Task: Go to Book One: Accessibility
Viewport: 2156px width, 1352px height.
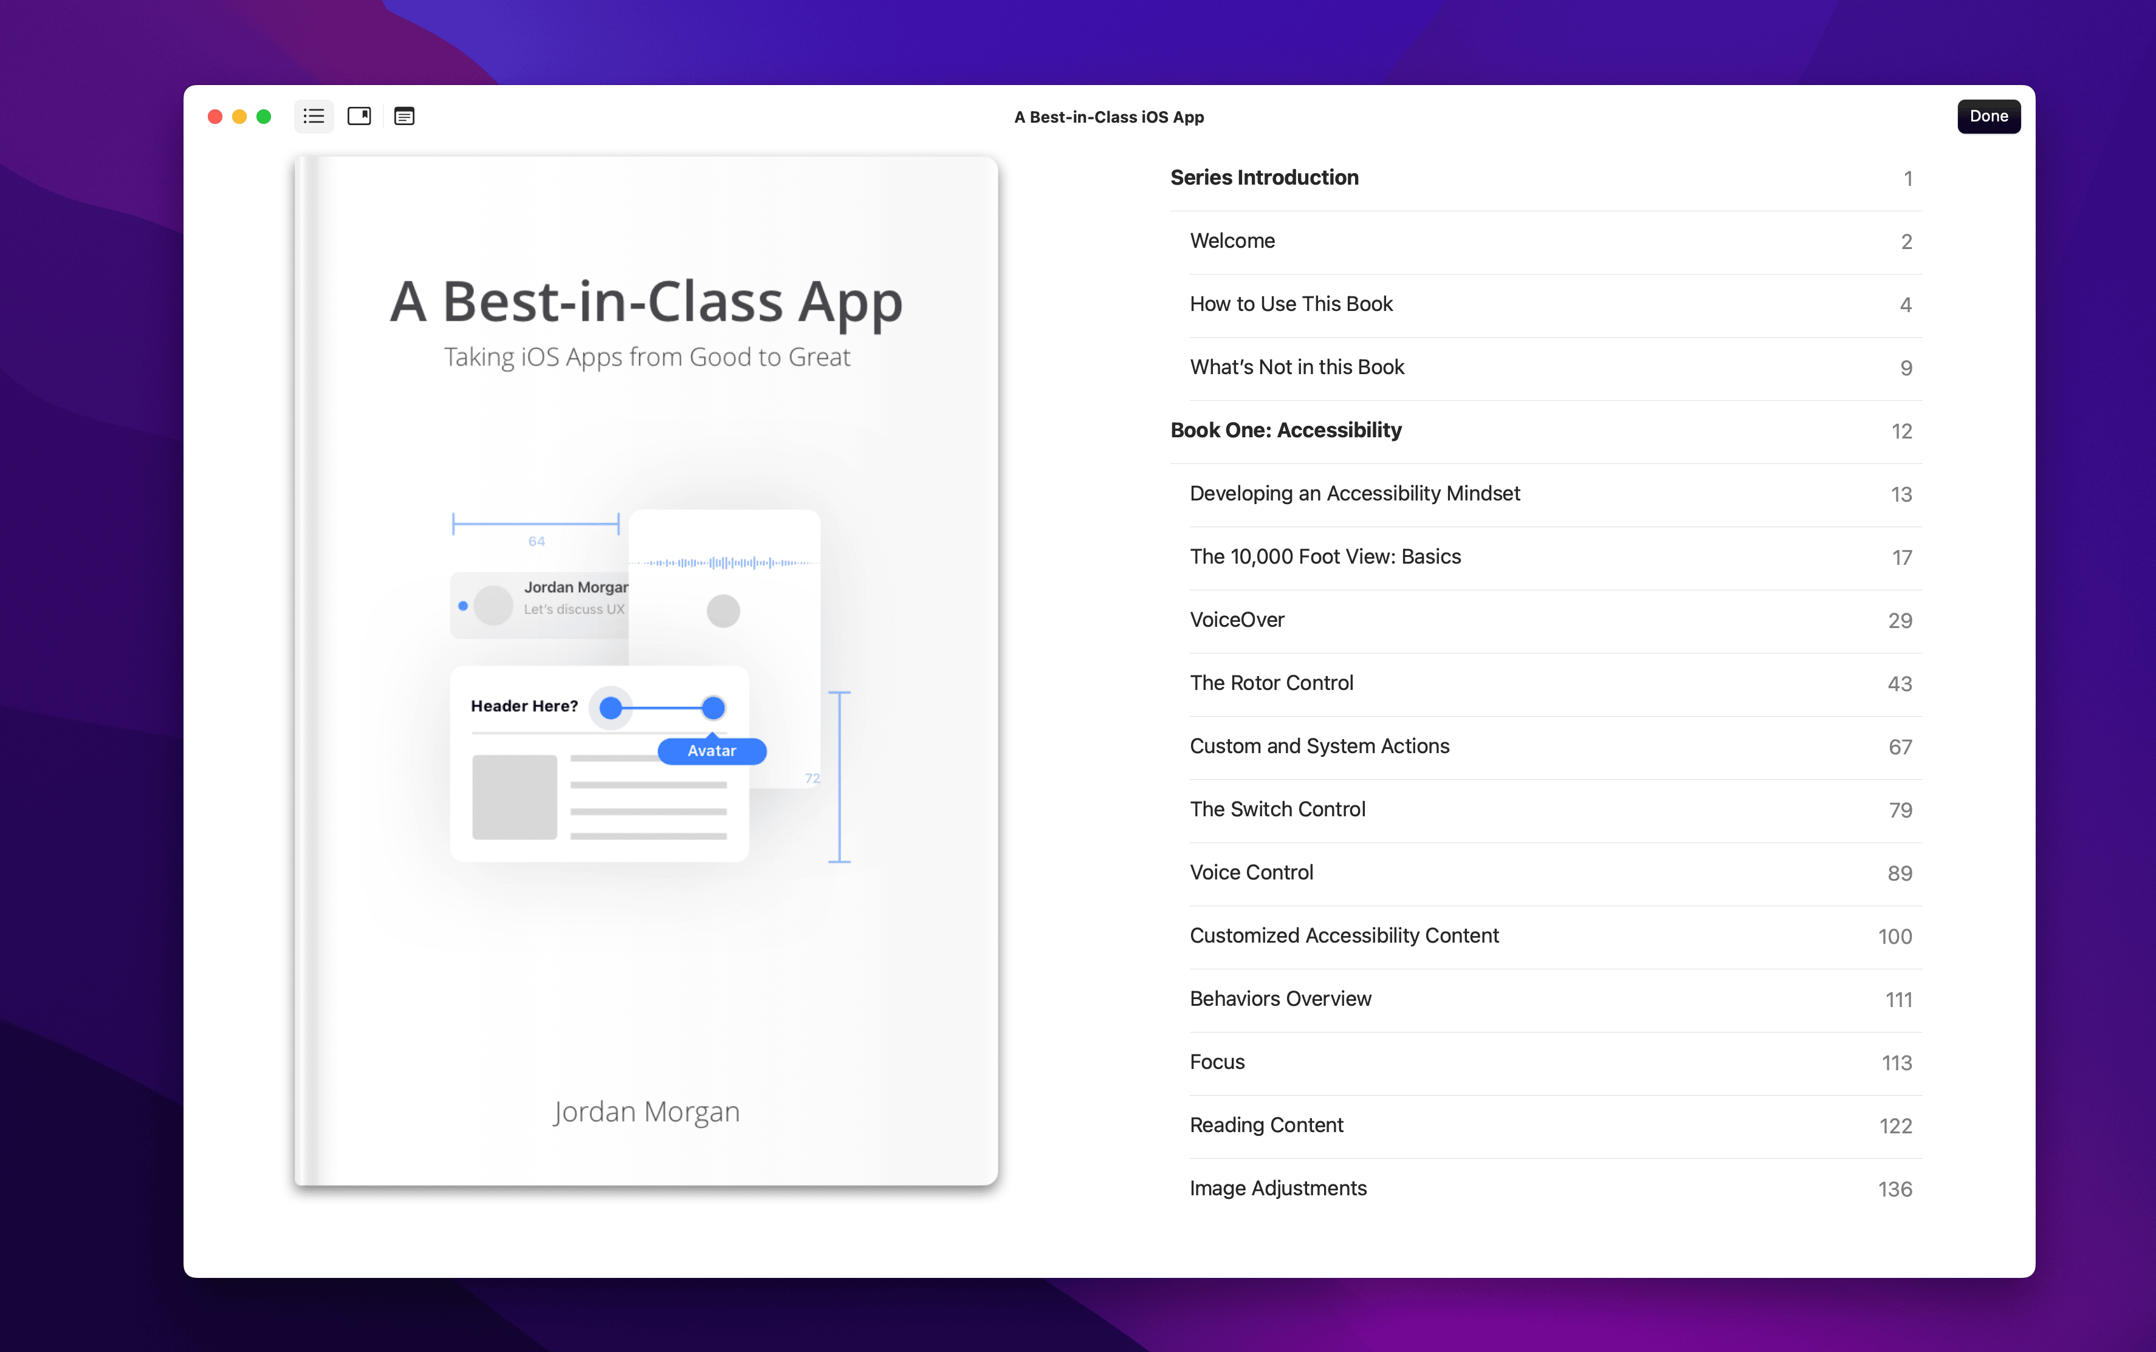Action: [1546, 431]
